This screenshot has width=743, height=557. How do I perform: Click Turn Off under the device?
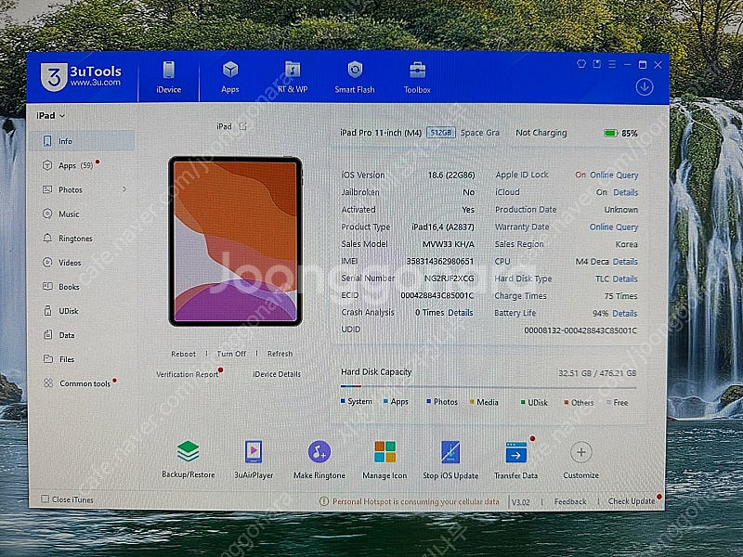[231, 354]
